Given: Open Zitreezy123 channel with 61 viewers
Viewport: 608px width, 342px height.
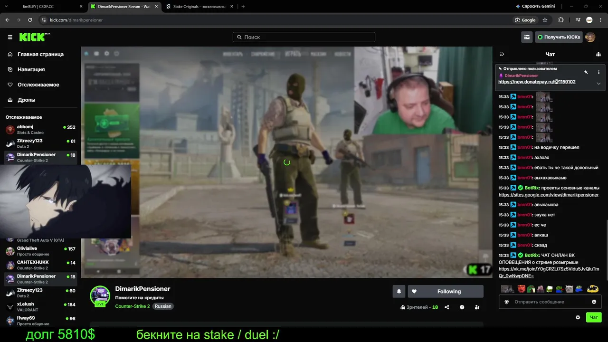Looking at the screenshot, I should [40, 143].
